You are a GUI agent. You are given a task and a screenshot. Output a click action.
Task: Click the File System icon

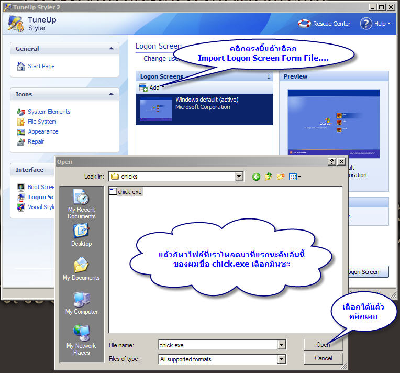(x=20, y=122)
